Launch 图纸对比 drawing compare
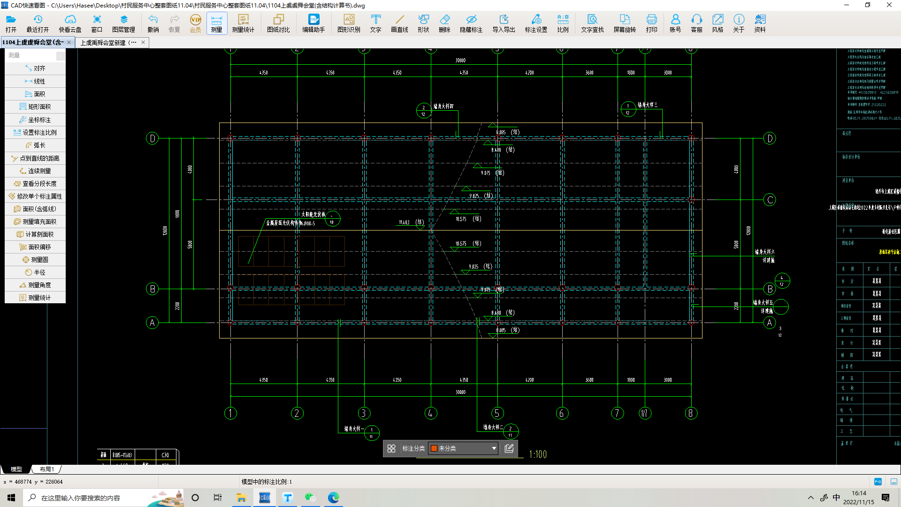Viewport: 901px width, 507px height. click(x=278, y=23)
